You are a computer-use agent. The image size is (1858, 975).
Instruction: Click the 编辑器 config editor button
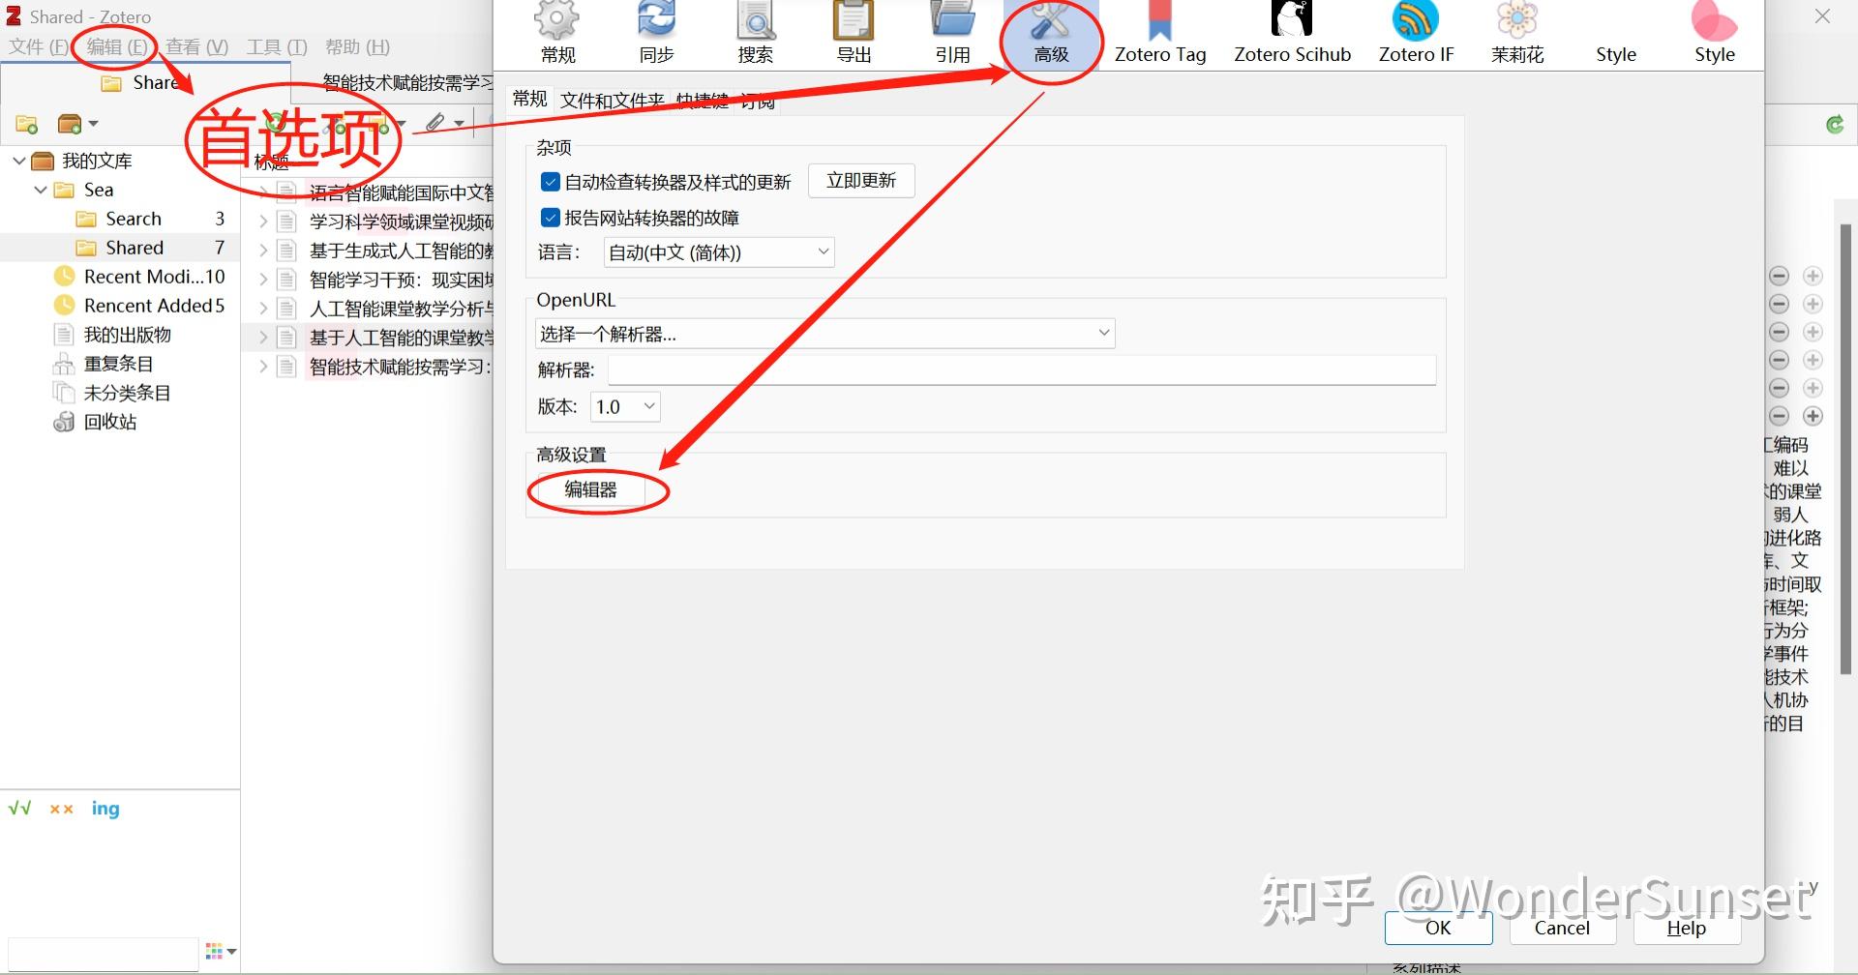pyautogui.click(x=590, y=489)
